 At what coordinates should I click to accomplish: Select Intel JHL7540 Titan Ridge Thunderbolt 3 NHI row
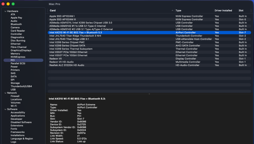pyautogui.click(x=149, y=36)
